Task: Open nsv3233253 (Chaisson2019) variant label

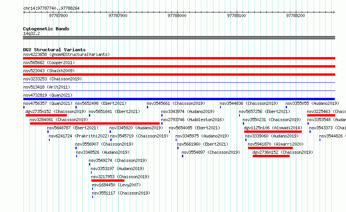Action: [52, 79]
